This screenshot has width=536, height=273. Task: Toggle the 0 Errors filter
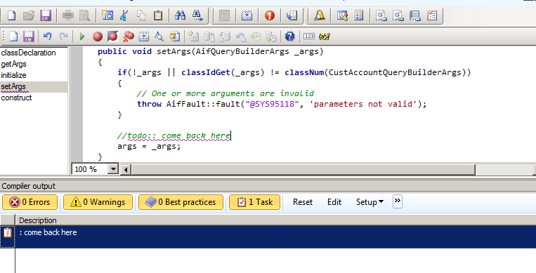[x=30, y=202]
